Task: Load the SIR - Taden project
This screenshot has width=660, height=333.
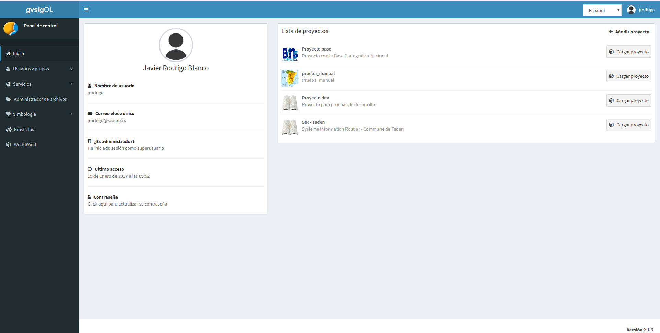Action: click(628, 125)
